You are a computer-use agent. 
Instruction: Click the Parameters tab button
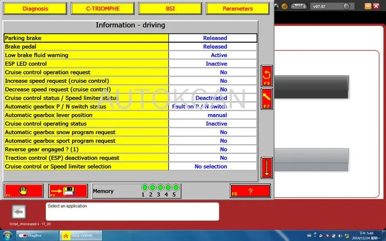pos(238,9)
